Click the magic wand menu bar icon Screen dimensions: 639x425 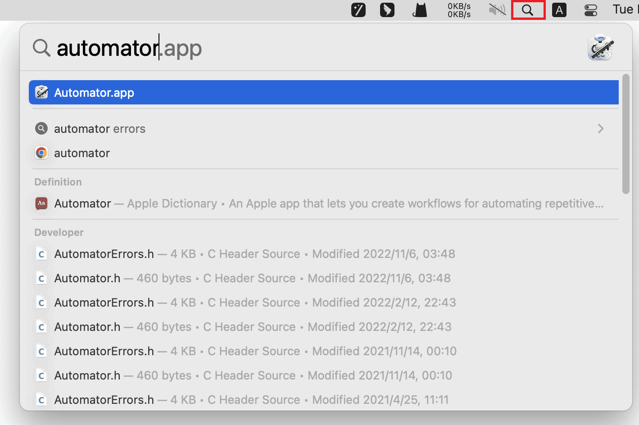(358, 10)
